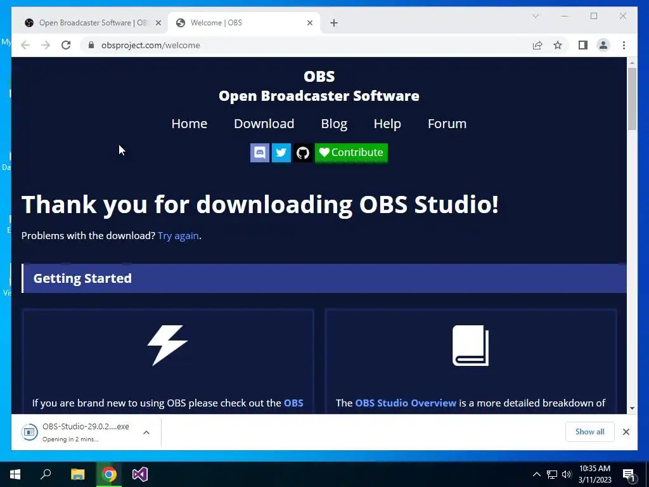Image resolution: width=649 pixels, height=487 pixels.
Task: Open the Windows Start menu
Action: [15, 474]
